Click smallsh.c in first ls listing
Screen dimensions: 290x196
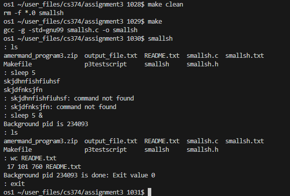[203, 56]
